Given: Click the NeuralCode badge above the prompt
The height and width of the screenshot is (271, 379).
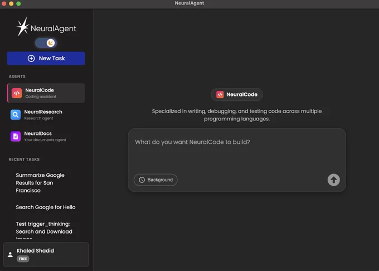Looking at the screenshot, I should [237, 95].
